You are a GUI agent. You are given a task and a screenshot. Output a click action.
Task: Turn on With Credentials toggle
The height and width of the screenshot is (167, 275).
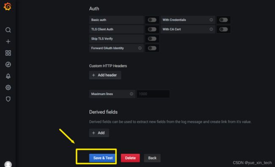tap(223, 20)
